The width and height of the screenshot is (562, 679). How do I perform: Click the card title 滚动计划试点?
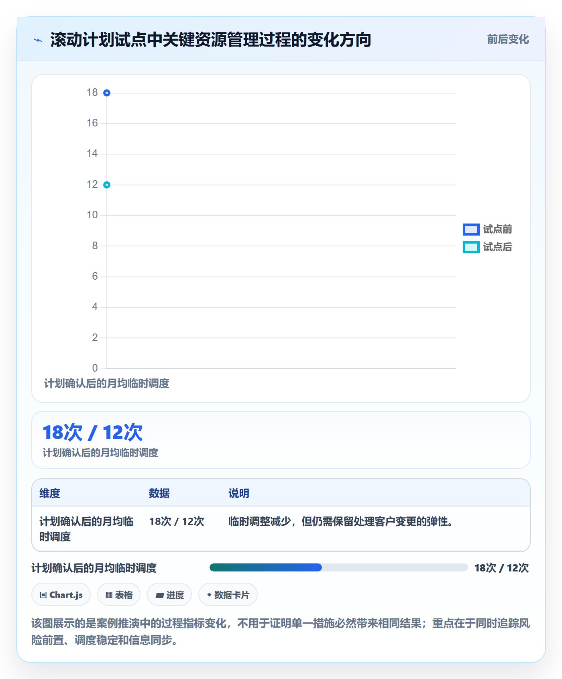tap(211, 40)
